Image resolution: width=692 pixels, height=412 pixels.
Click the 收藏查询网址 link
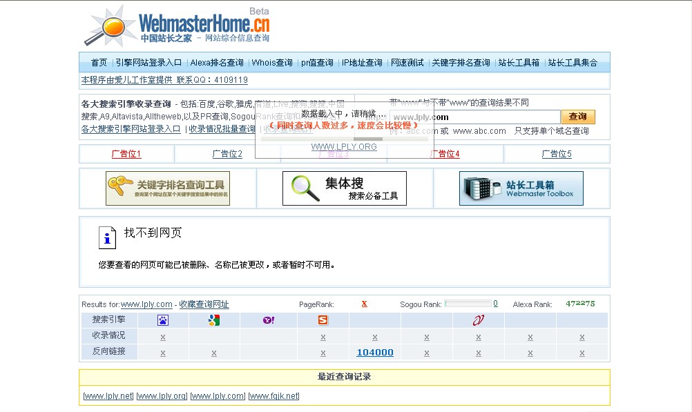pyautogui.click(x=204, y=304)
